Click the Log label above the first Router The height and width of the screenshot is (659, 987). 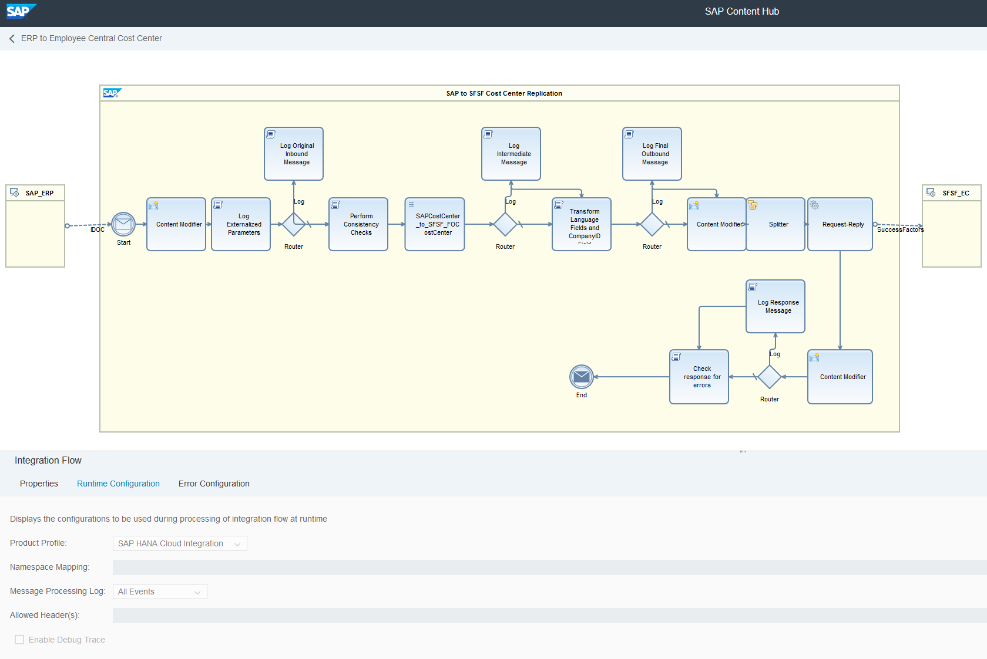[299, 201]
